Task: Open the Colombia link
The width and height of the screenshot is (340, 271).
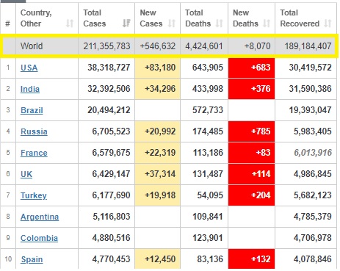Action: (x=39, y=238)
